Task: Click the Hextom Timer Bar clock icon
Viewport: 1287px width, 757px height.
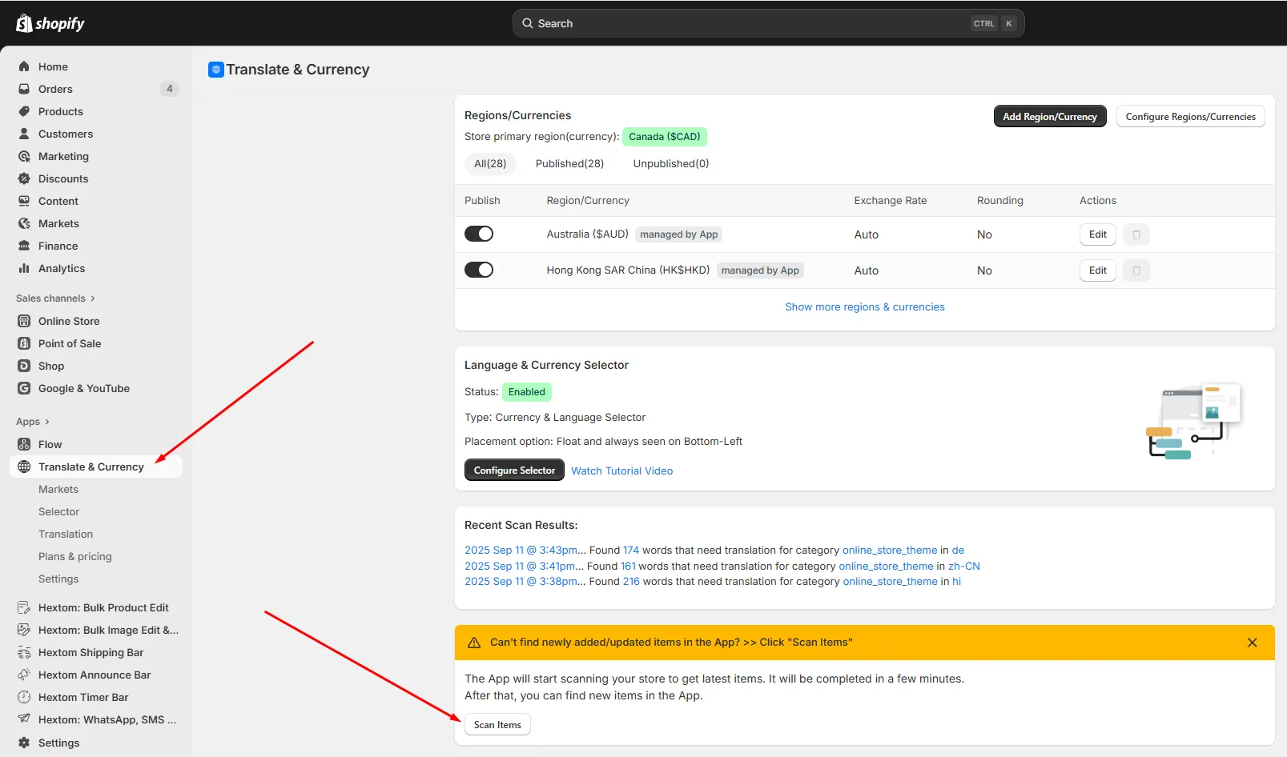Action: coord(24,697)
